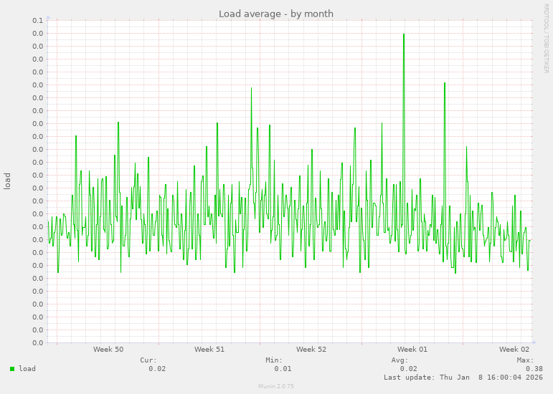Click the 'Cur:' column header

click(148, 360)
